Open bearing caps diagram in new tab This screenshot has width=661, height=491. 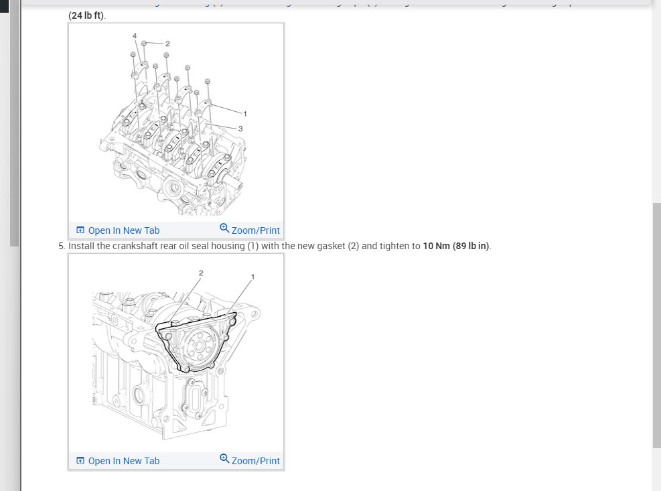(118, 230)
